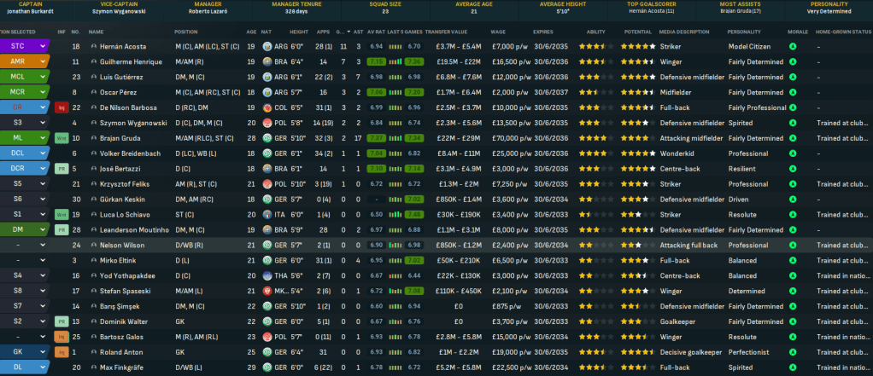Screen dimensions: 873x376
Task: Click the green morale icon for Guilherme Henrique
Action: tap(793, 61)
